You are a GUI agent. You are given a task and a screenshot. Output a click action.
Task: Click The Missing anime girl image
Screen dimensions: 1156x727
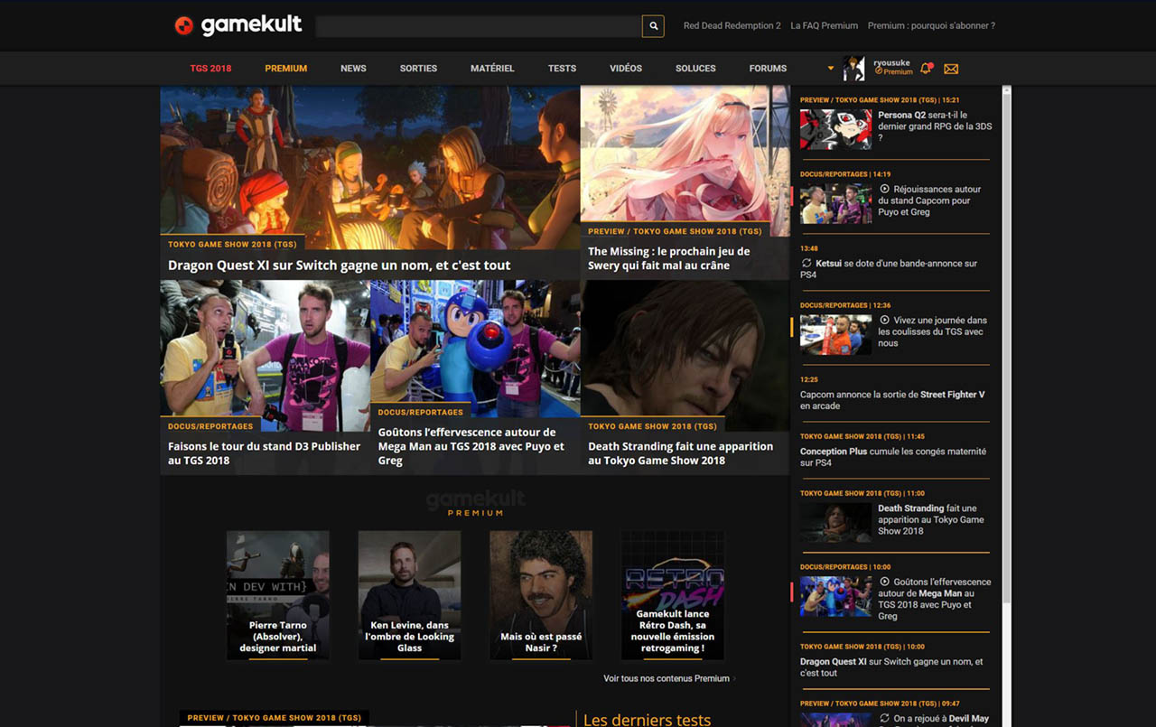pyautogui.click(x=685, y=154)
